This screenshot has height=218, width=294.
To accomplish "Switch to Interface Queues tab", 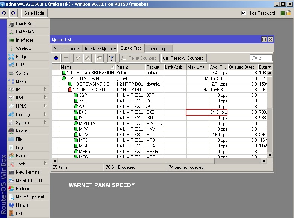I will click(x=100, y=49).
